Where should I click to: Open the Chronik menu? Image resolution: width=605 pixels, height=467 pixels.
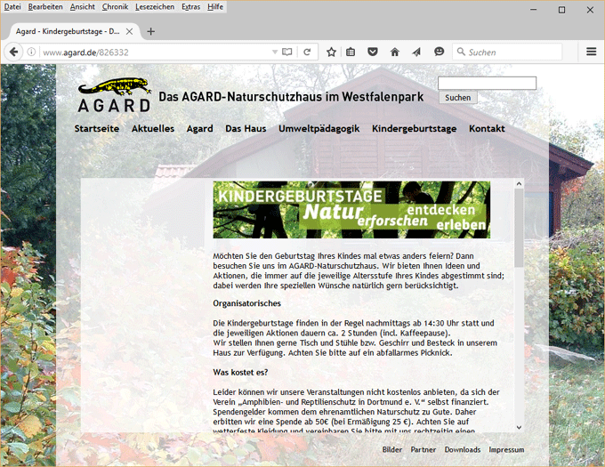[115, 7]
